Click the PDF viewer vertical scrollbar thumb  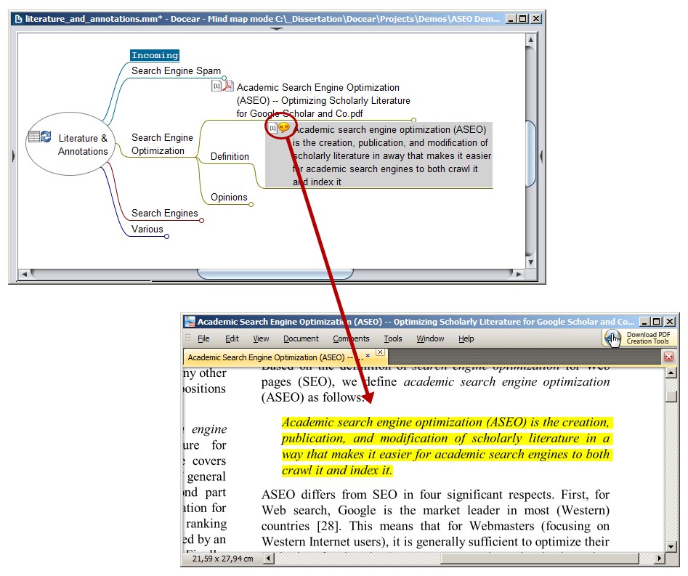tap(671, 396)
